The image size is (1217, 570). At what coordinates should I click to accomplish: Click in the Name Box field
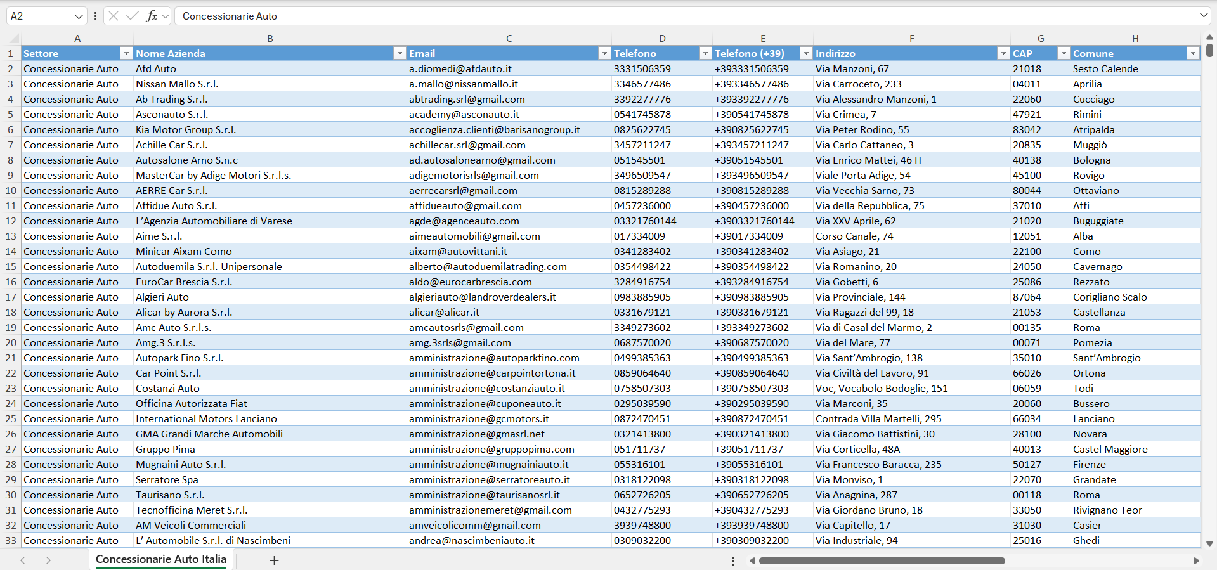40,16
